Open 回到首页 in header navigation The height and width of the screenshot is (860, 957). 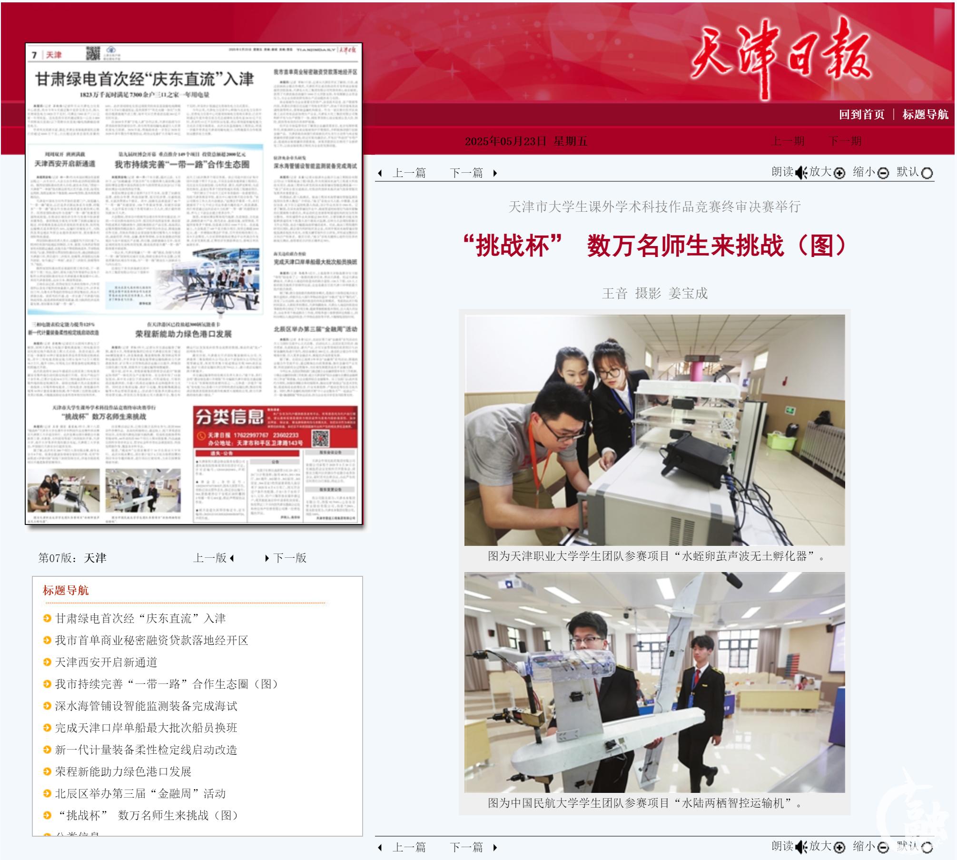[861, 115]
